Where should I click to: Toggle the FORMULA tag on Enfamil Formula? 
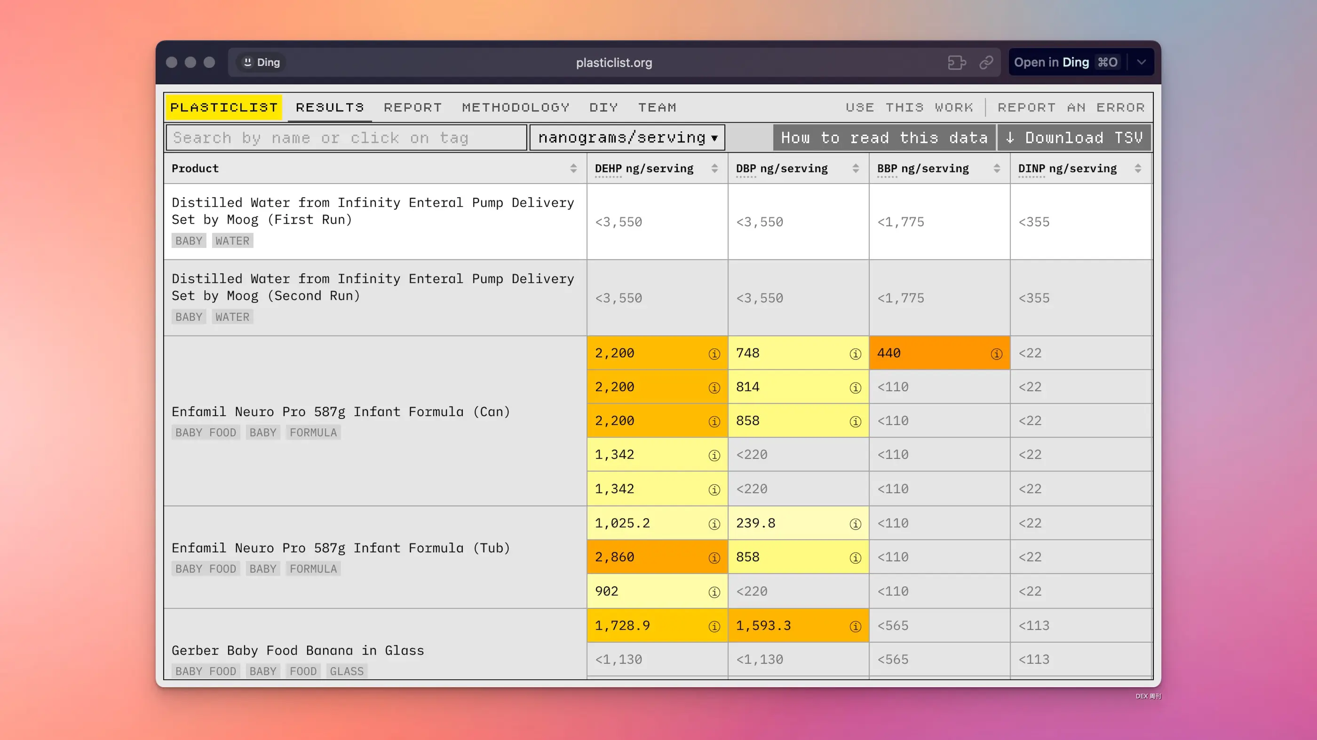click(x=313, y=432)
